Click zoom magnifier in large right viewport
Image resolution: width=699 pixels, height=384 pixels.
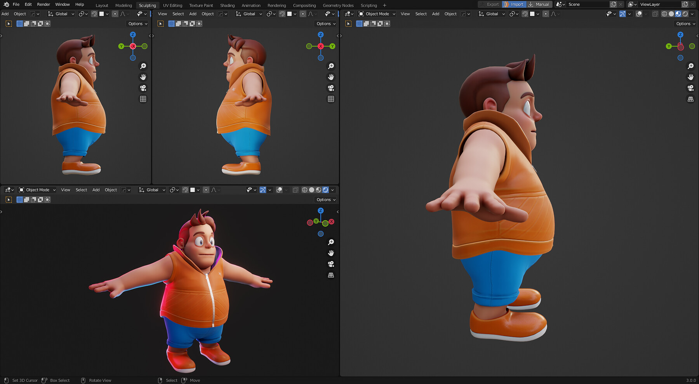coord(690,66)
